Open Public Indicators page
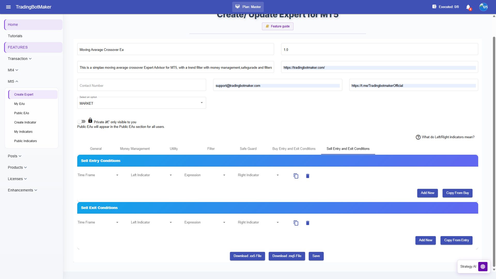Image resolution: width=496 pixels, height=279 pixels. coord(33,141)
